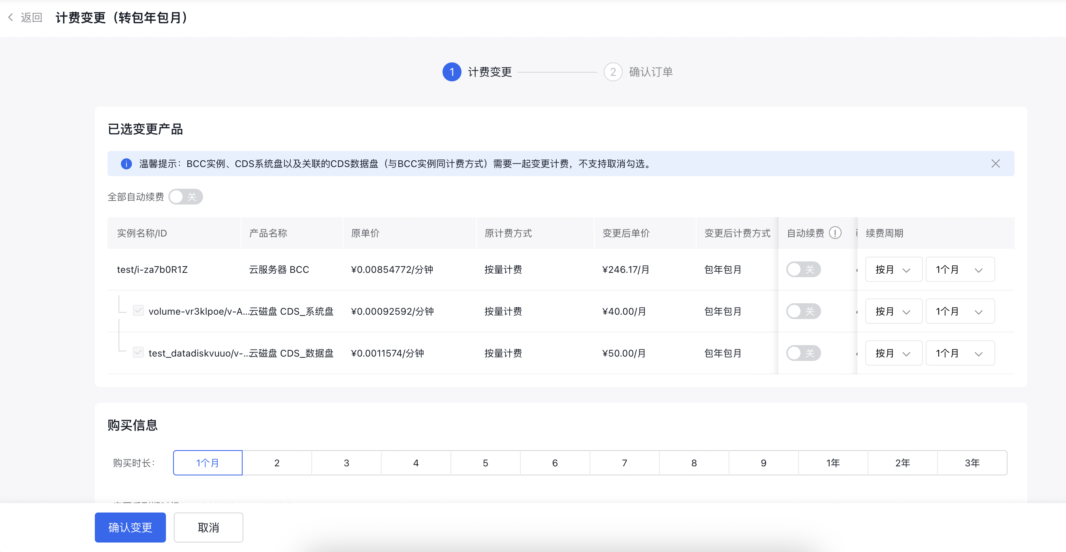The width and height of the screenshot is (1066, 552).
Task: Click checkbox beside test_datadiskvuuo data disk
Action: pyautogui.click(x=138, y=352)
